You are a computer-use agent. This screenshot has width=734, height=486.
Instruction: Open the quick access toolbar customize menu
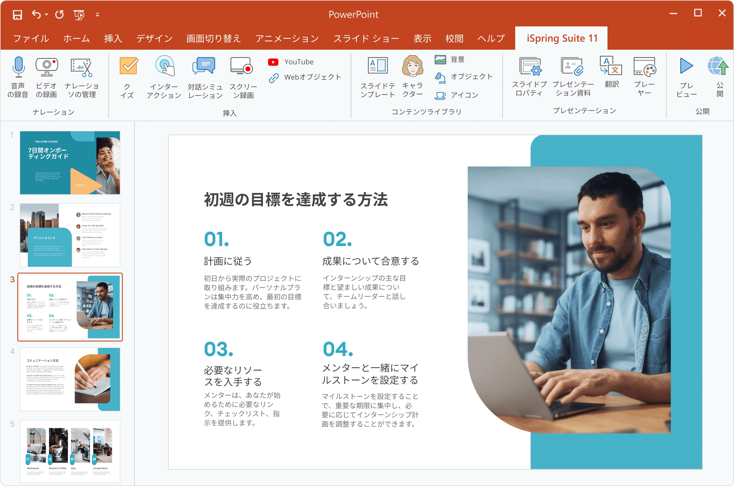pyautogui.click(x=97, y=14)
